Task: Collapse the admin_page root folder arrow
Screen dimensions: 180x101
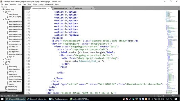Action: point(2,9)
